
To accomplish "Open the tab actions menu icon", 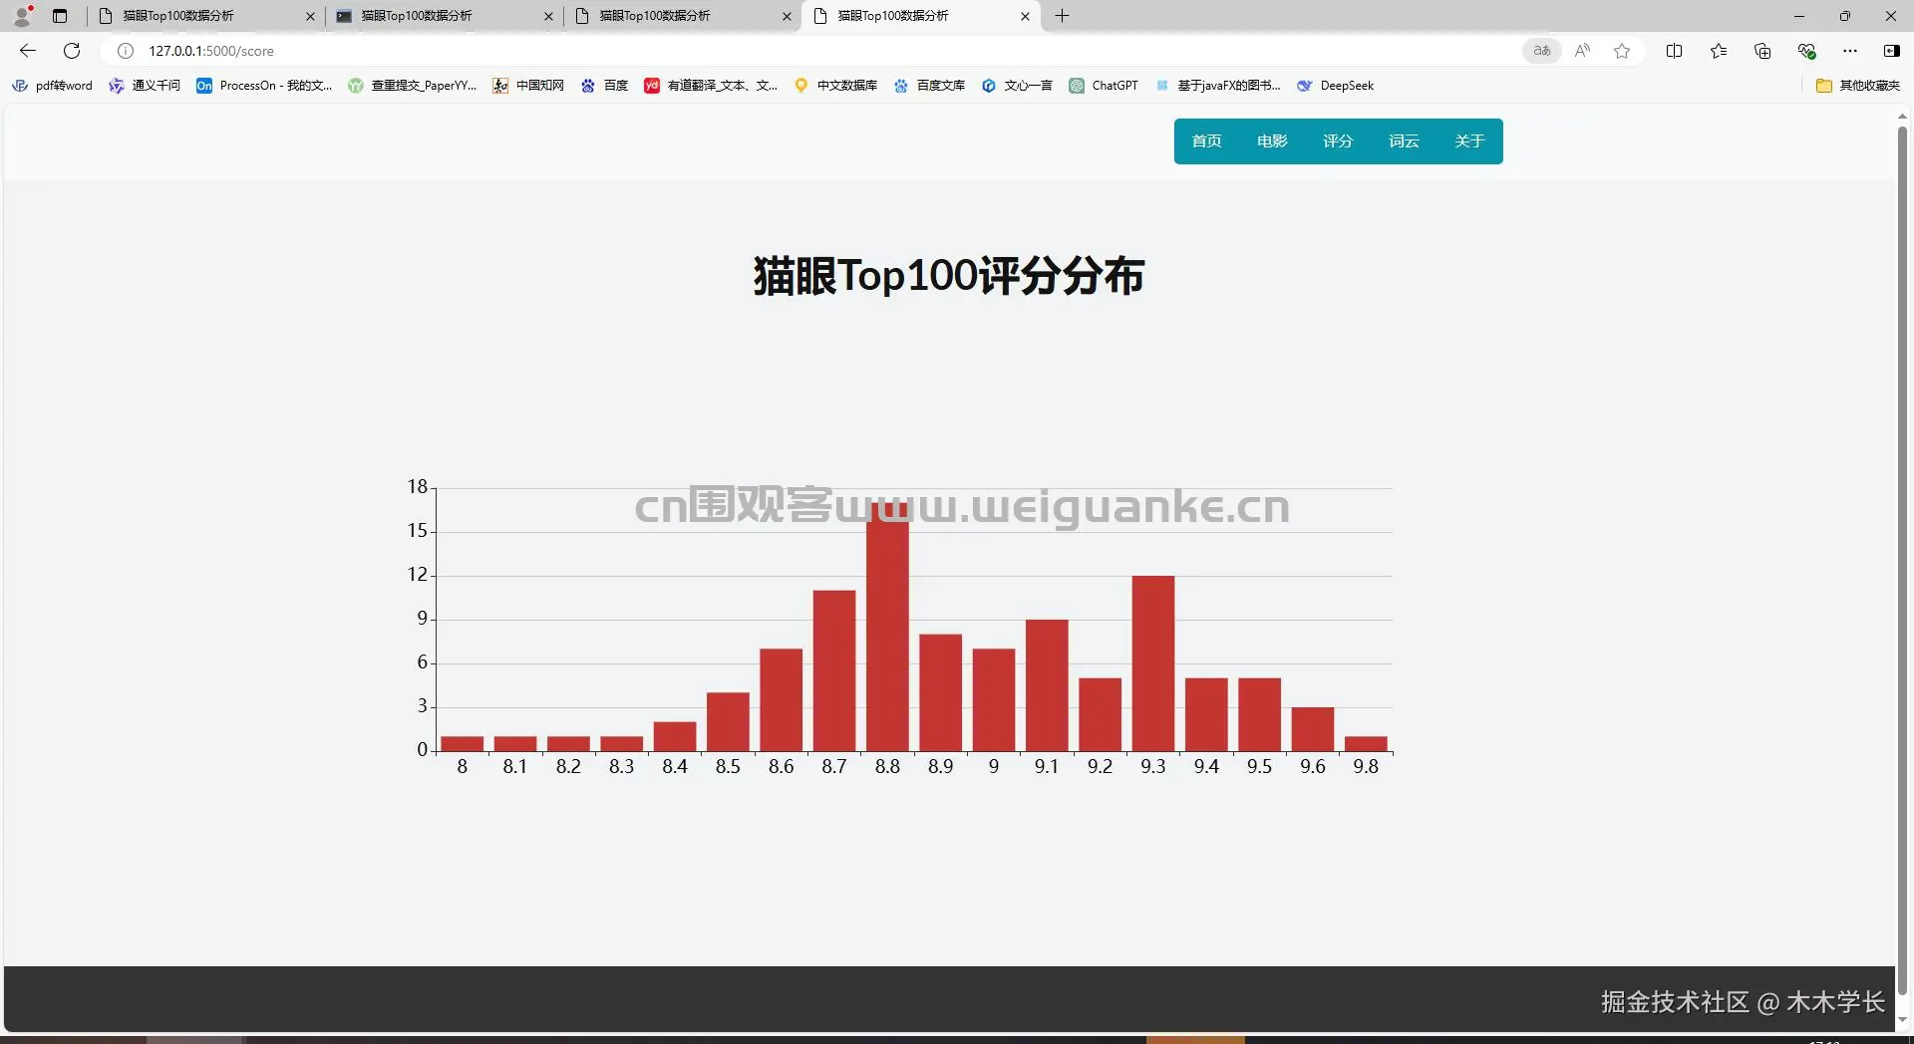I will tap(60, 16).
